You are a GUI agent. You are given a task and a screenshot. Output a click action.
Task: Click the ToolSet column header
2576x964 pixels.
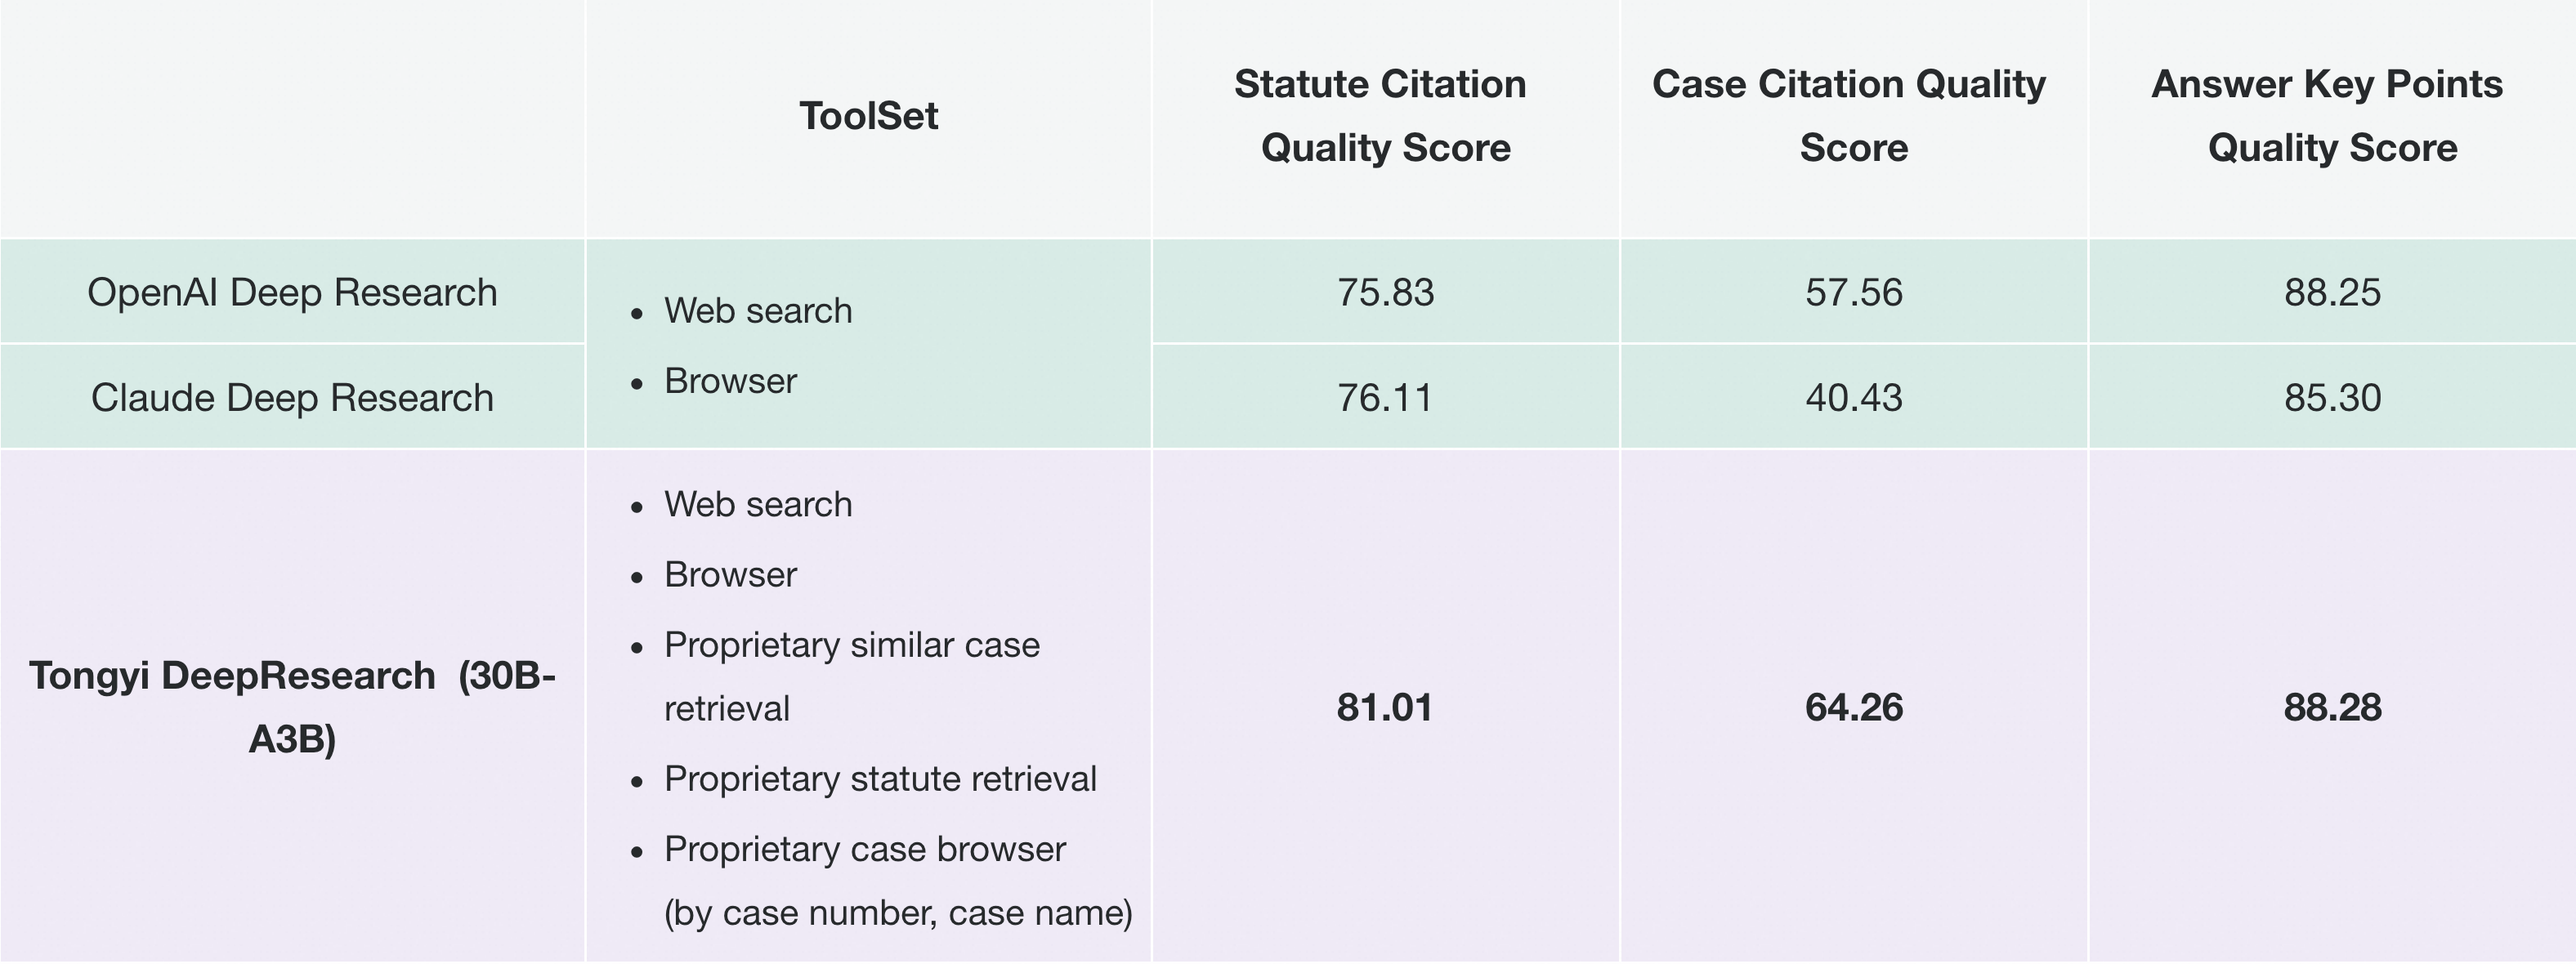point(868,116)
